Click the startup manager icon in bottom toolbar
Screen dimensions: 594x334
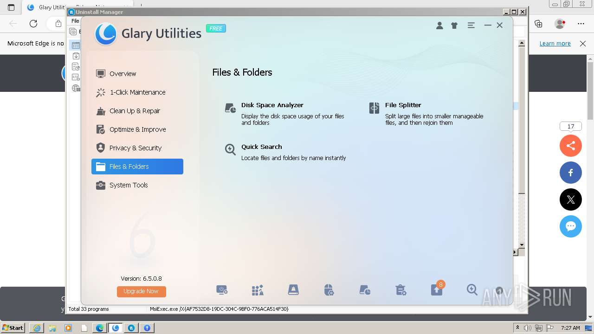[x=222, y=290]
